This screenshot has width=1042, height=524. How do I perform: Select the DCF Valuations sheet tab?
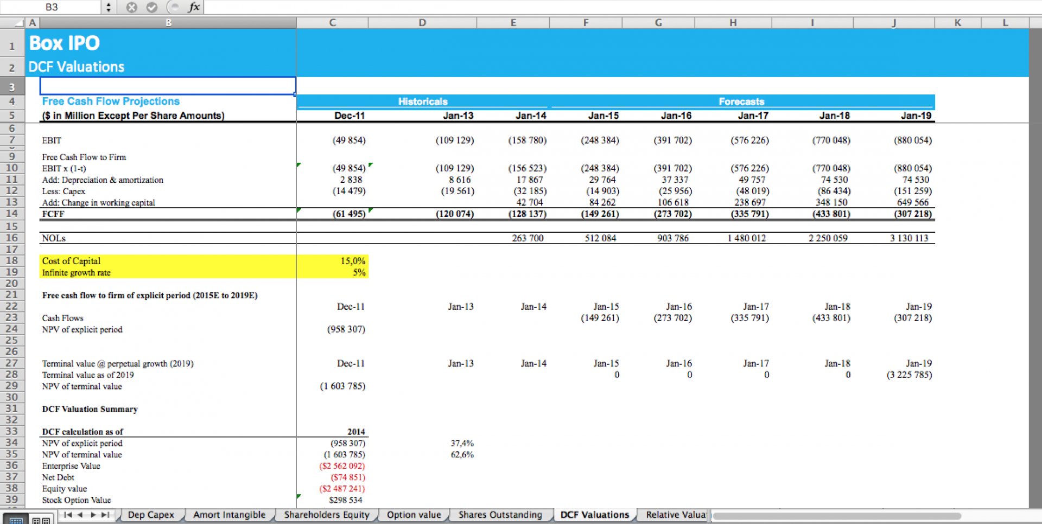tap(595, 515)
